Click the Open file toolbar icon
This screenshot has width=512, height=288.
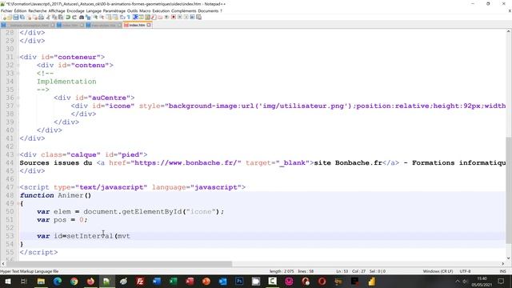[9, 17]
